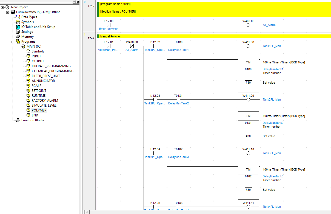The height and width of the screenshot is (214, 331).
Task: Select the T0180 DelayManTank1 contact
Action: click(x=178, y=46)
